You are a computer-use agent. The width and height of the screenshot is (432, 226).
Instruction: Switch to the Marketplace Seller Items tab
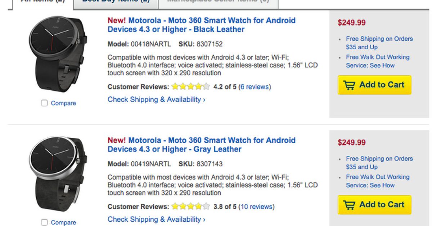pyautogui.click(x=218, y=2)
